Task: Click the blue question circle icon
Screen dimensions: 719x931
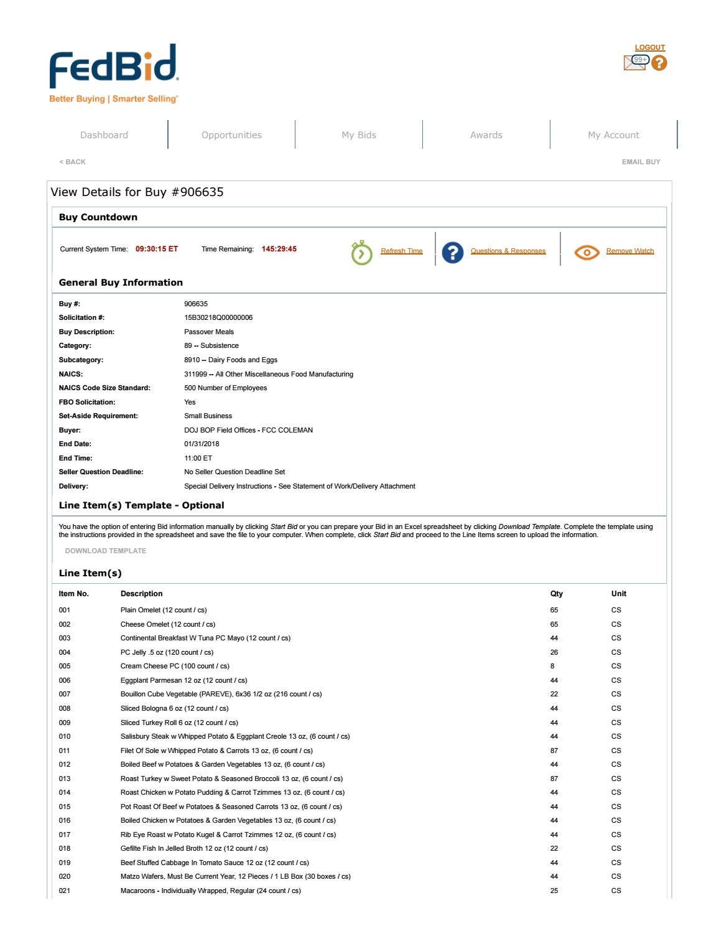Action: click(x=452, y=251)
